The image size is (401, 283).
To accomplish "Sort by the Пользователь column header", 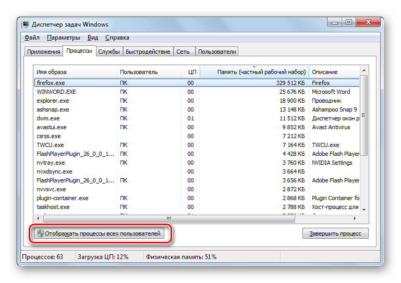I will click(149, 72).
